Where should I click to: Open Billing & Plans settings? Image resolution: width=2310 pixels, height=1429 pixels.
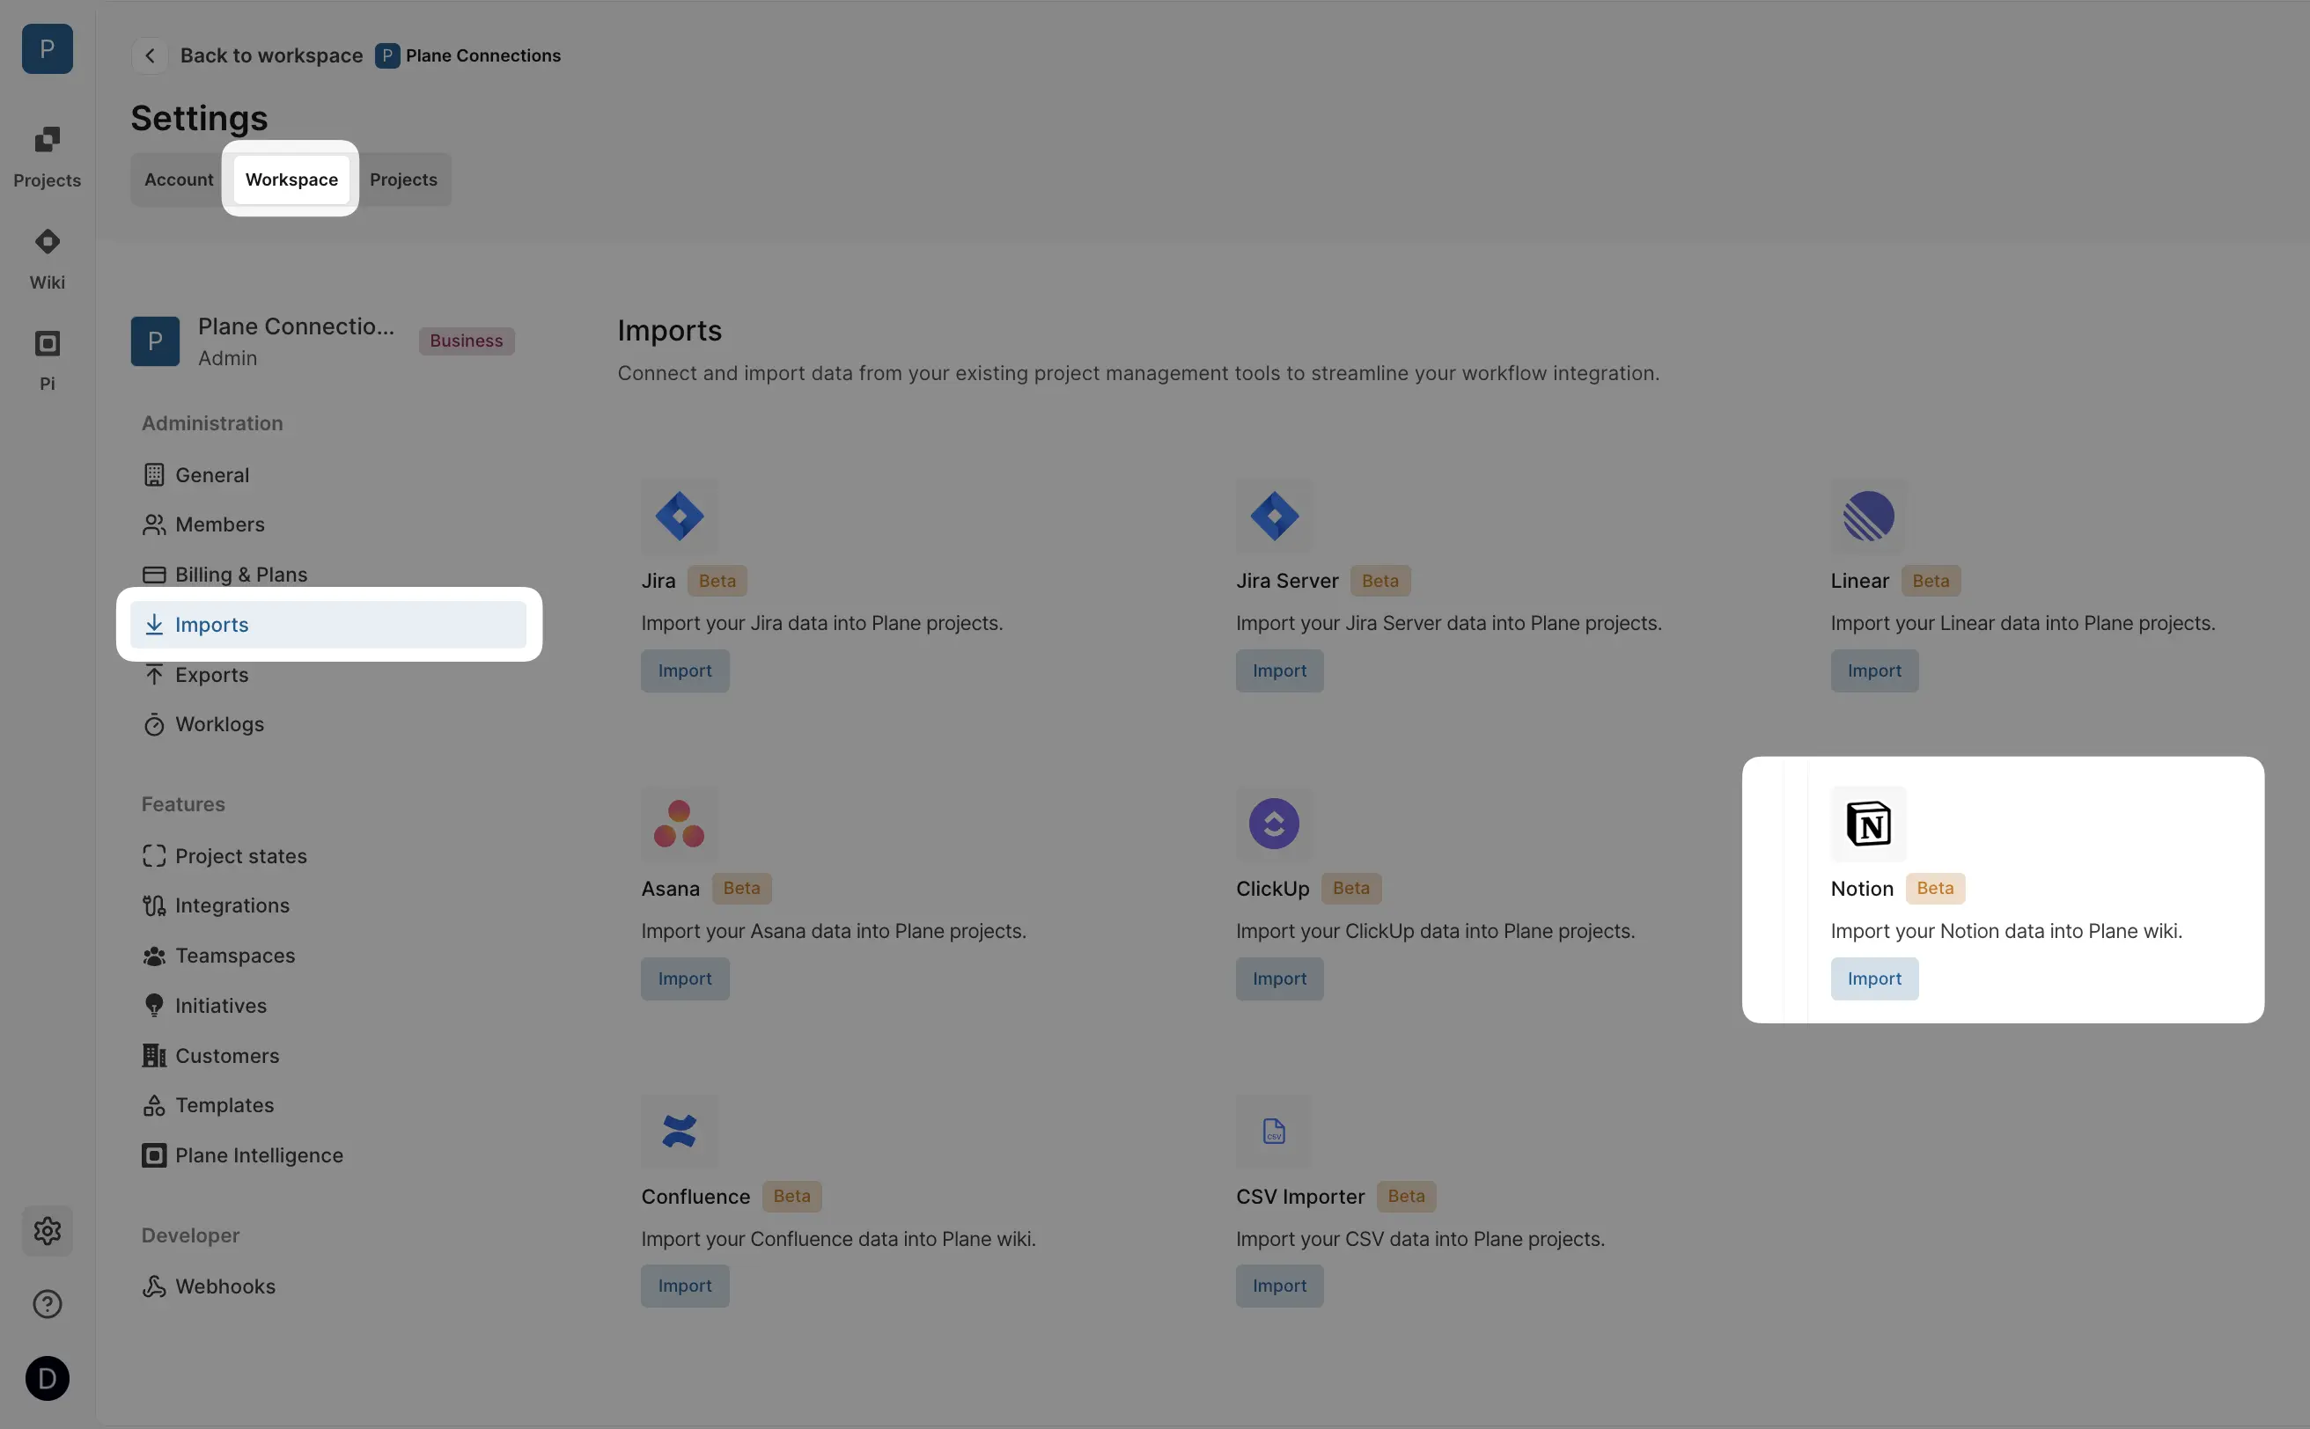tap(328, 575)
